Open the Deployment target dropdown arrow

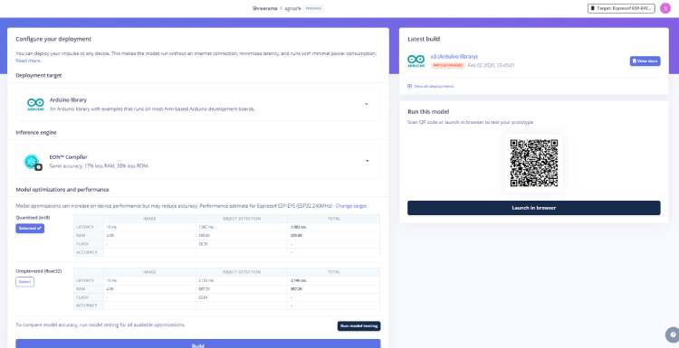tap(367, 104)
